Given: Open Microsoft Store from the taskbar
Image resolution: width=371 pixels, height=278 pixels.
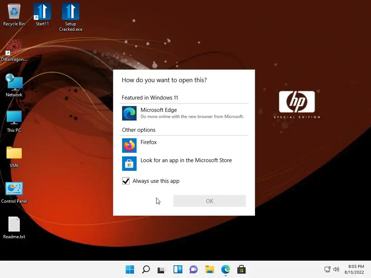Looking at the screenshot, I should (241, 269).
